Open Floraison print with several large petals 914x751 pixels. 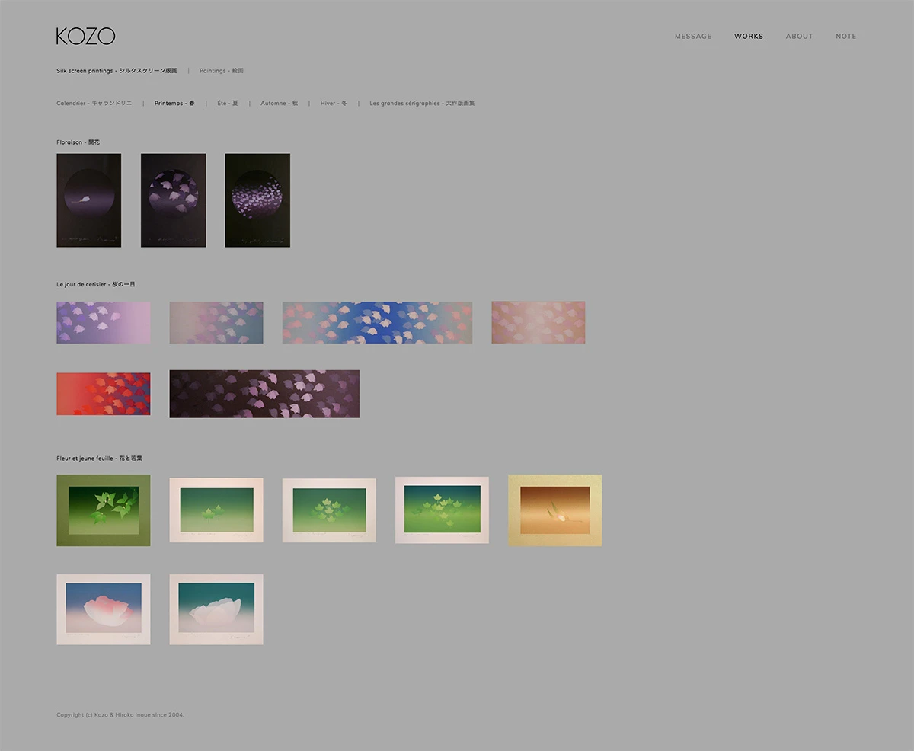pyautogui.click(x=173, y=200)
